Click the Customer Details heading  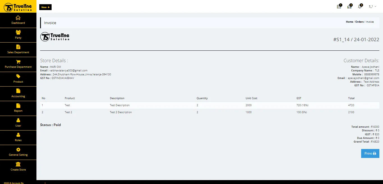click(x=361, y=60)
